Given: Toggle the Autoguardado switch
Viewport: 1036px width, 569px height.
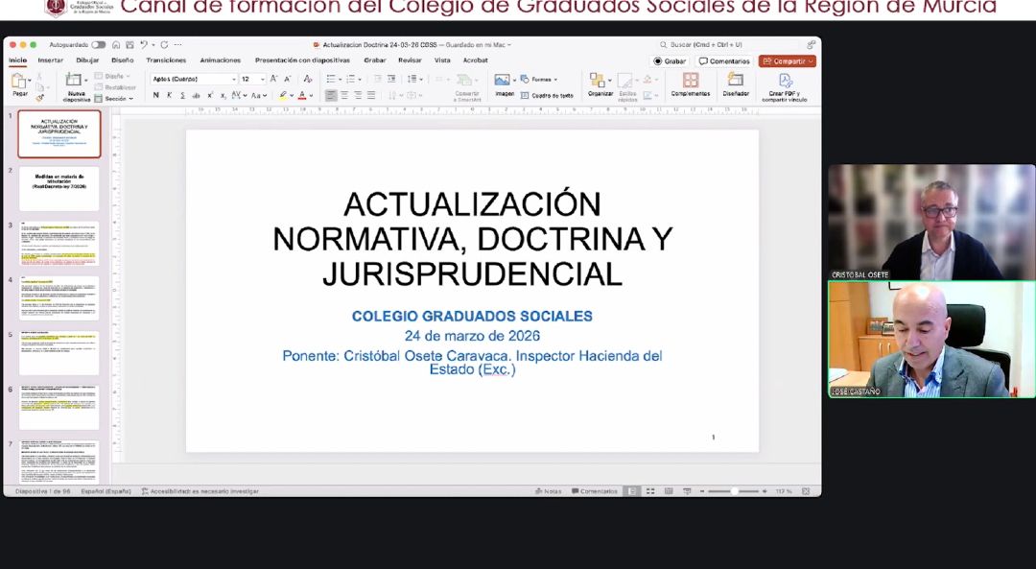Looking at the screenshot, I should [98, 45].
